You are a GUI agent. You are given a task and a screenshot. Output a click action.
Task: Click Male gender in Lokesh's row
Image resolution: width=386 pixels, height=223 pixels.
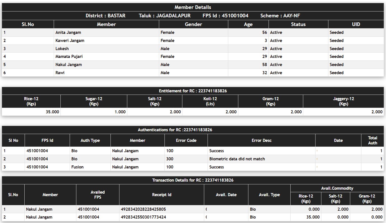pos(165,49)
